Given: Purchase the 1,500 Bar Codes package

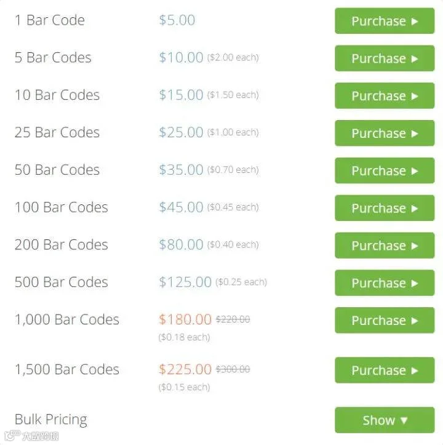Looking at the screenshot, I should tap(385, 371).
